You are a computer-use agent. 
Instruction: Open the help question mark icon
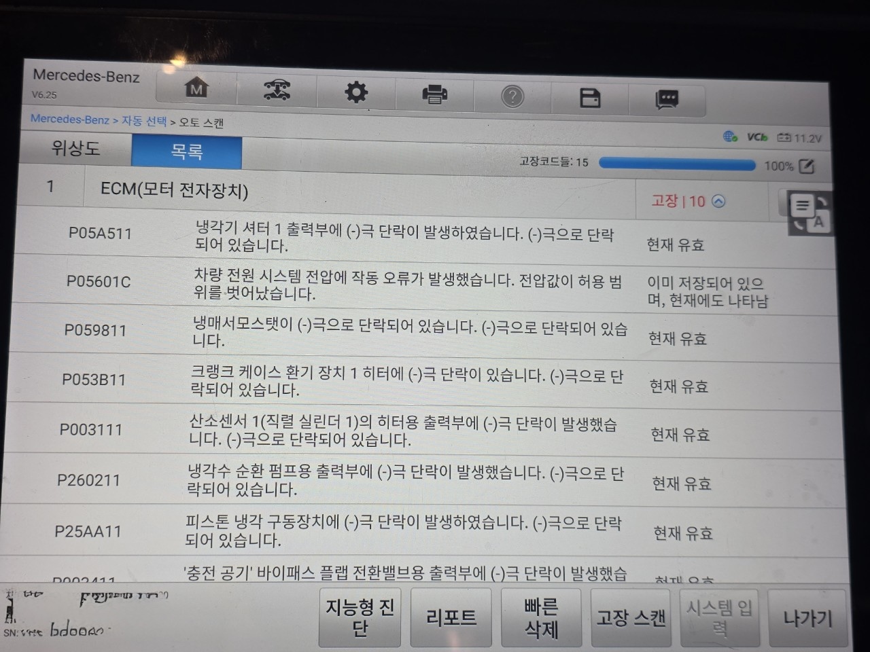coord(512,96)
